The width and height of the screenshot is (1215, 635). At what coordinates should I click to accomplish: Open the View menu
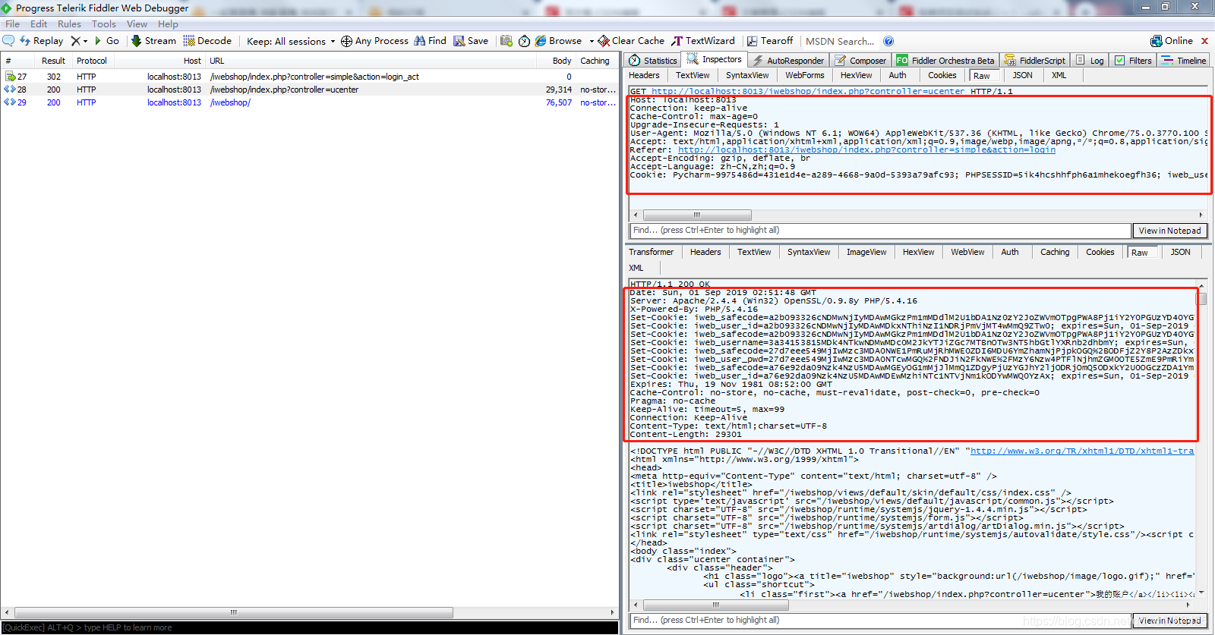[x=137, y=24]
